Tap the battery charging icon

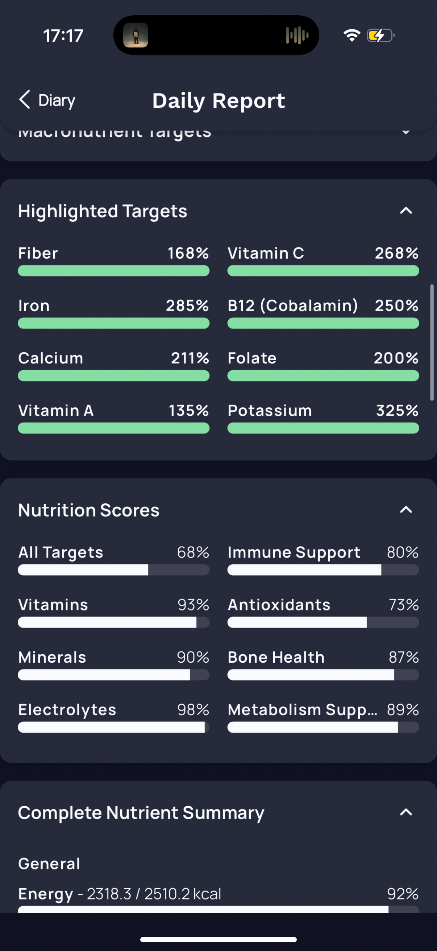[x=380, y=36]
